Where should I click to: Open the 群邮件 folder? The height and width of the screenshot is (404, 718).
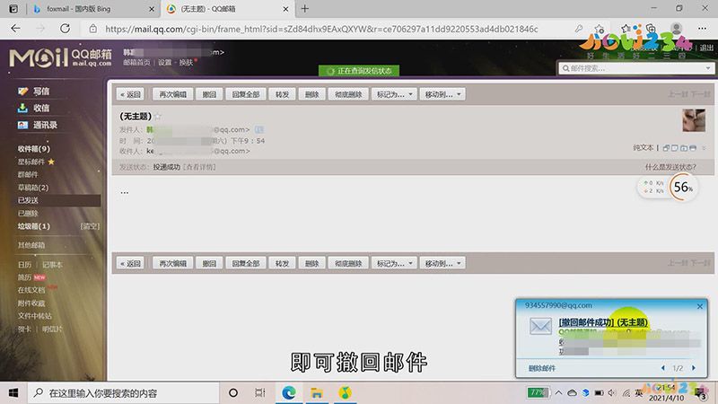pos(28,174)
